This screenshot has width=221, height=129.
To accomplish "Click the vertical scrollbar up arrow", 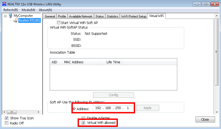I will point(217,16).
